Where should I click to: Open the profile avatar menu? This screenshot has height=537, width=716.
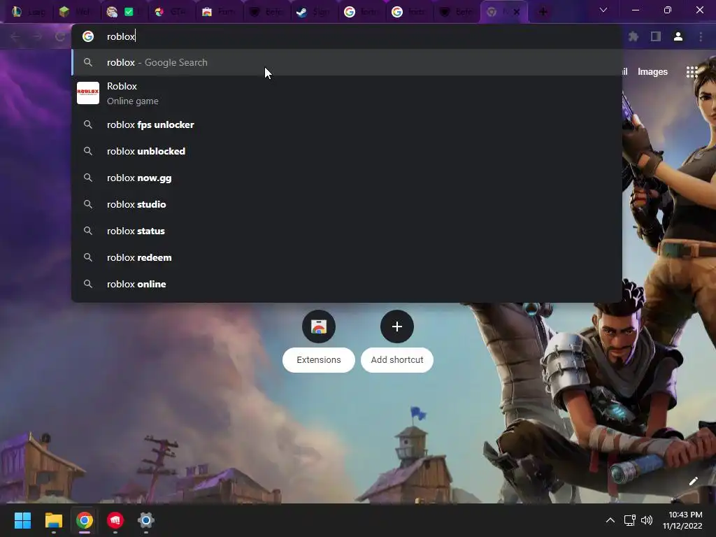(x=678, y=36)
